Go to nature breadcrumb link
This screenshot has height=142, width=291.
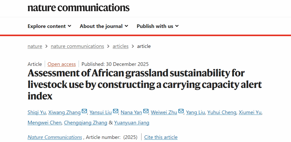coord(35,46)
